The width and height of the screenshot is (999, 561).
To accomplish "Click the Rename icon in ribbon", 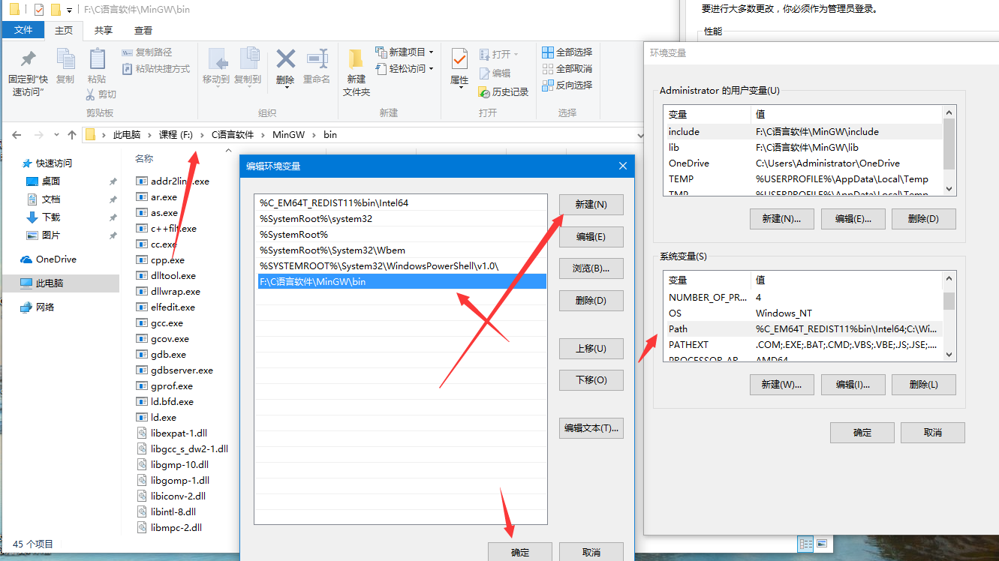I will 317,60.
